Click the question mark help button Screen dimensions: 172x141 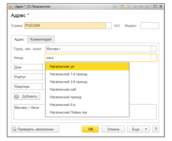pyautogui.click(x=155, y=129)
